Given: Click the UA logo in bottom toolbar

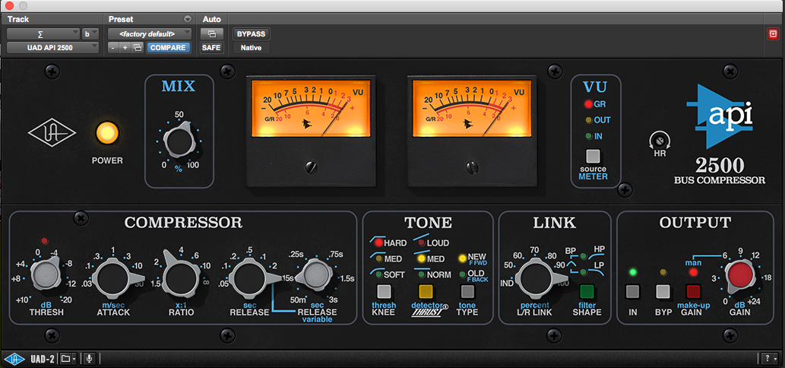Looking at the screenshot, I should (x=14, y=358).
